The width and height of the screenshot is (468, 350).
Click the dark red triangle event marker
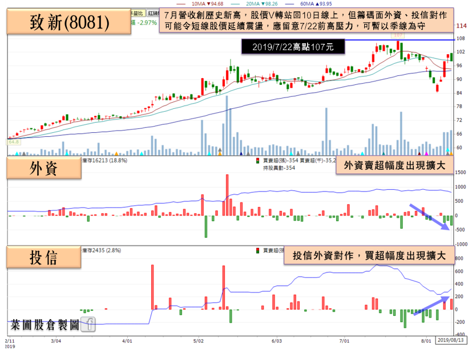point(419,153)
